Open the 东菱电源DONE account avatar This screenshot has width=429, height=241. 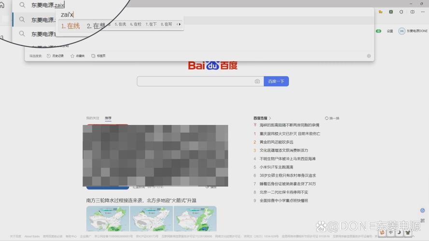pos(401,31)
